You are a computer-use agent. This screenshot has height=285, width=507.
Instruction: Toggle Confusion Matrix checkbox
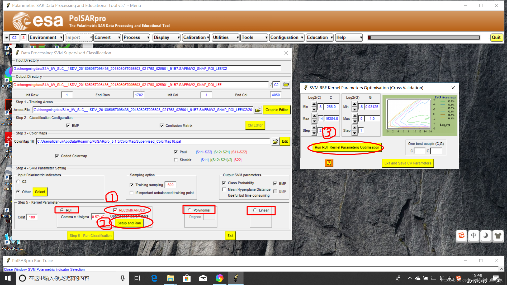point(162,125)
